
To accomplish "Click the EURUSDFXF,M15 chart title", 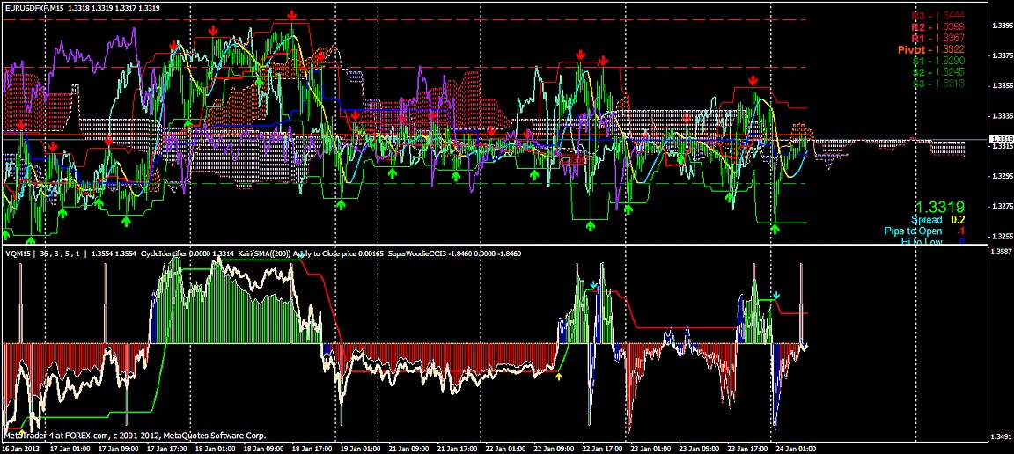I will click(x=33, y=8).
